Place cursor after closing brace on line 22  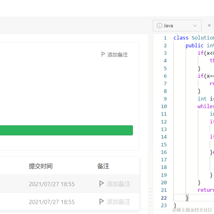(189, 198)
